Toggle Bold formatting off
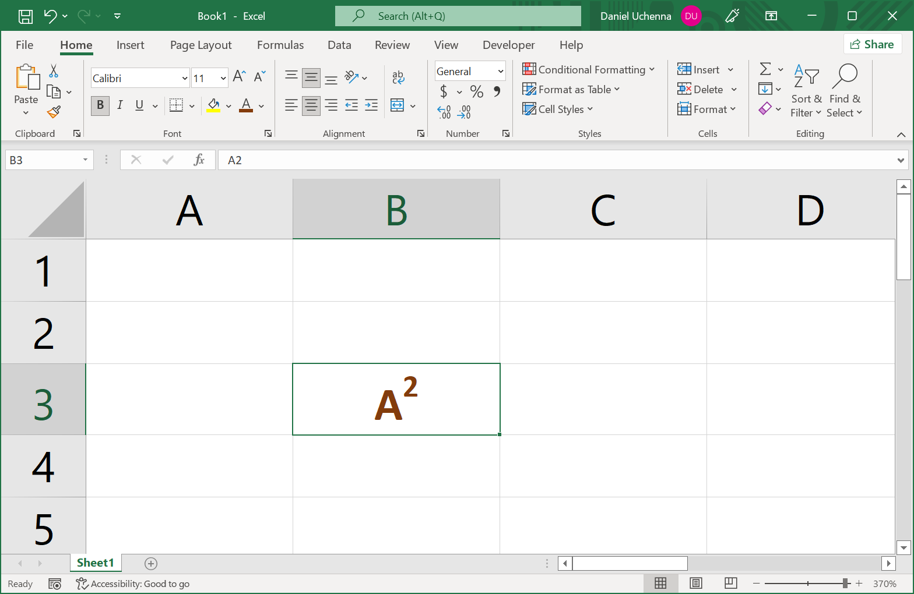914x594 pixels. 100,105
